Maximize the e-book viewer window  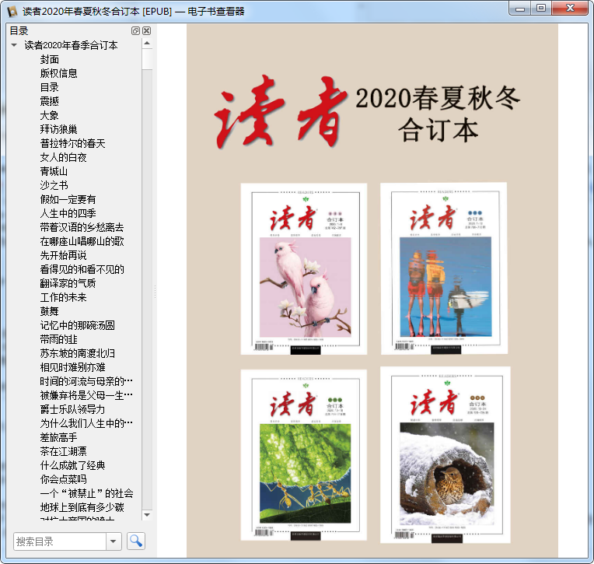tap(541, 9)
